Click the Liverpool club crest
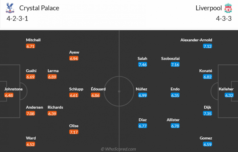The width and height of the screenshot is (238, 152). [228, 8]
